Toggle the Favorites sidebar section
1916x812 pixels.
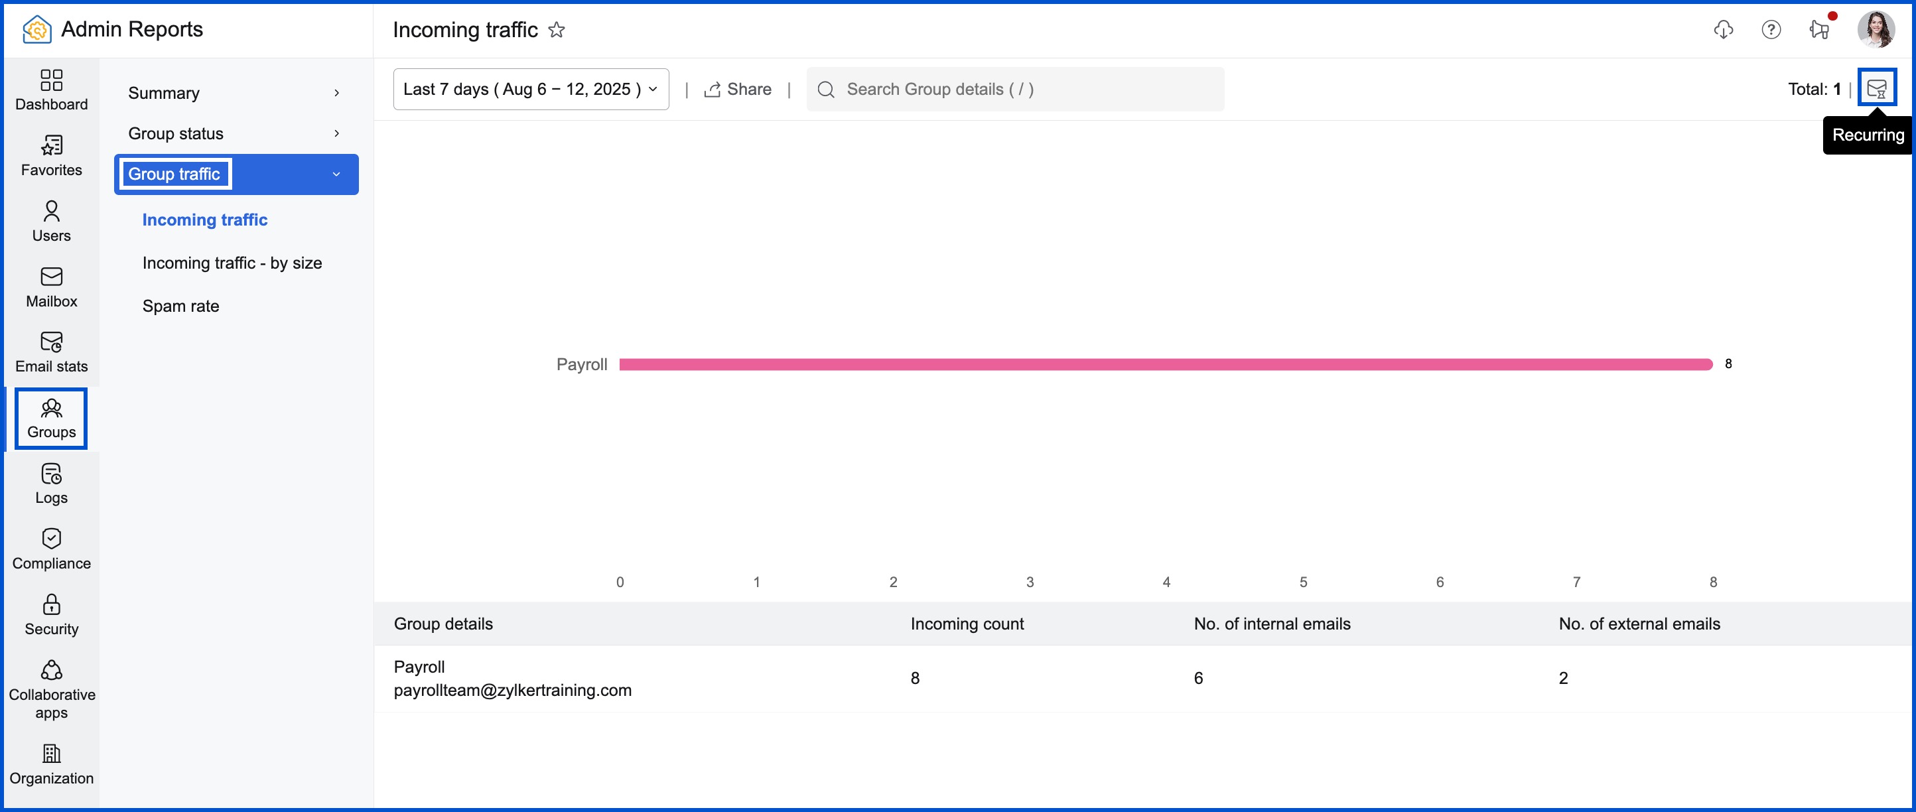(x=50, y=155)
